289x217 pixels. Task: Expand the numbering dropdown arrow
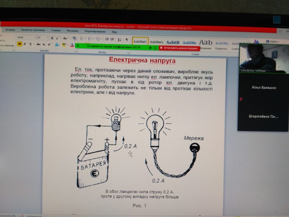coord(93,39)
